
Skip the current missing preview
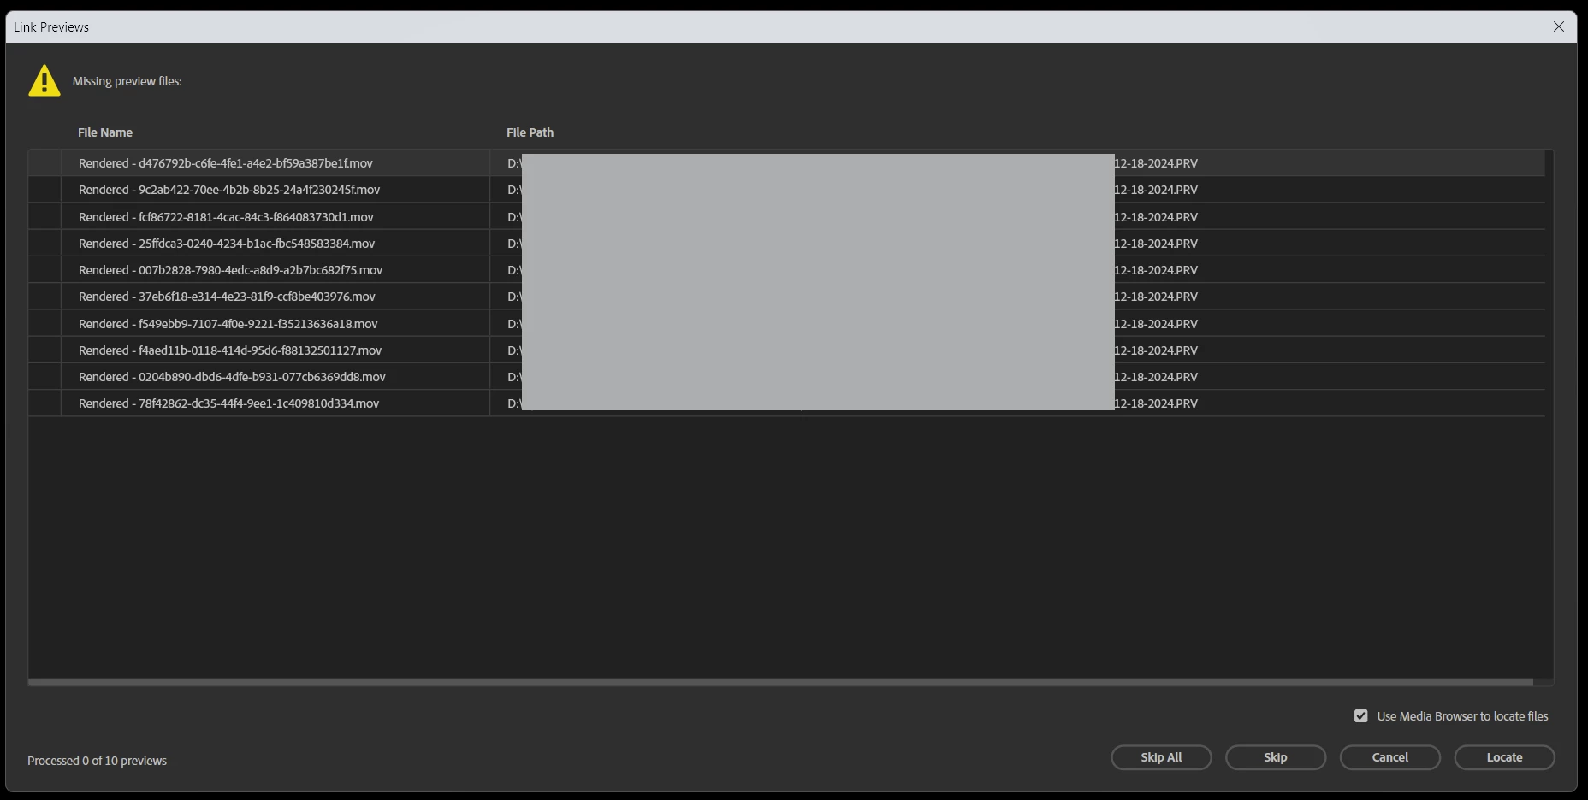coord(1275,757)
